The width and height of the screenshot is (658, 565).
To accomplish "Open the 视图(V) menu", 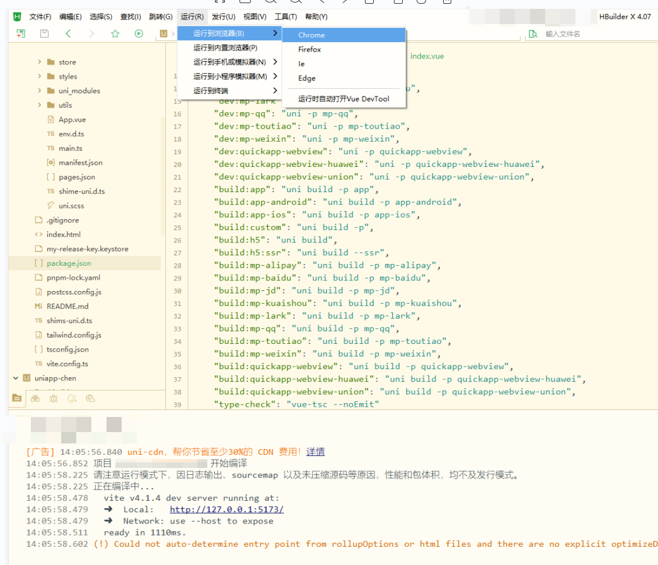I will [x=255, y=17].
